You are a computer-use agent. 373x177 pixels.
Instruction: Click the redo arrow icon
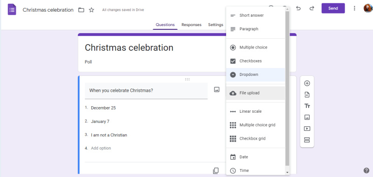tap(311, 8)
